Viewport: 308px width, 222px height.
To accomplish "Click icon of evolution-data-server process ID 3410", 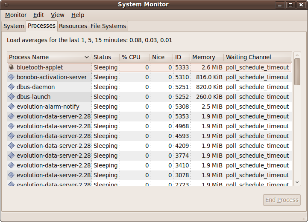I will pyautogui.click(x=12, y=165).
